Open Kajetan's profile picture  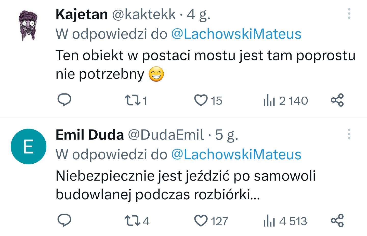(28, 25)
